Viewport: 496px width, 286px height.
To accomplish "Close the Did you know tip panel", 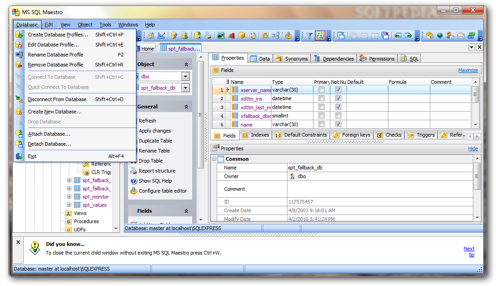I will pos(18,242).
